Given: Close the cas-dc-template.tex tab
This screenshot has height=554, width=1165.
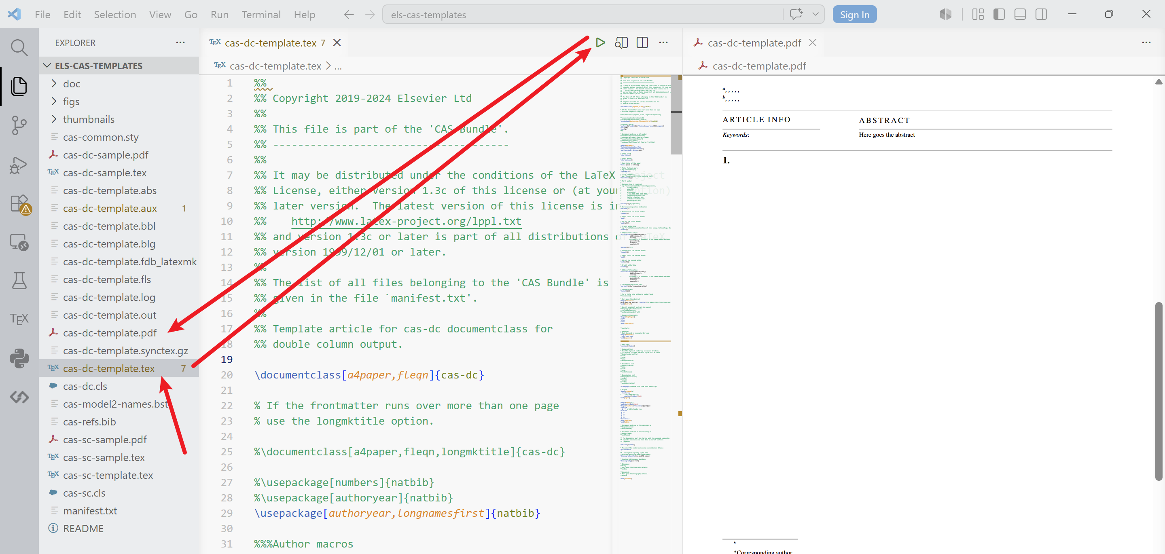Looking at the screenshot, I should pyautogui.click(x=337, y=42).
